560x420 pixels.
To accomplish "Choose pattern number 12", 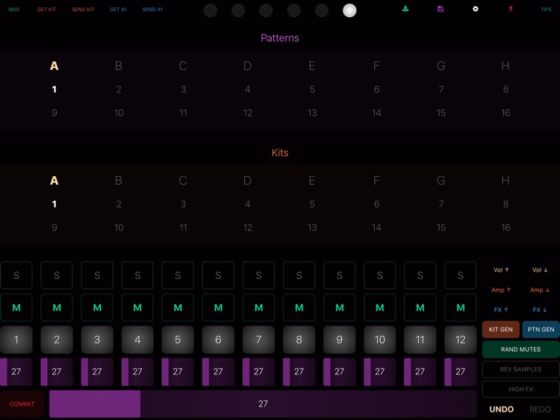I will tap(247, 113).
